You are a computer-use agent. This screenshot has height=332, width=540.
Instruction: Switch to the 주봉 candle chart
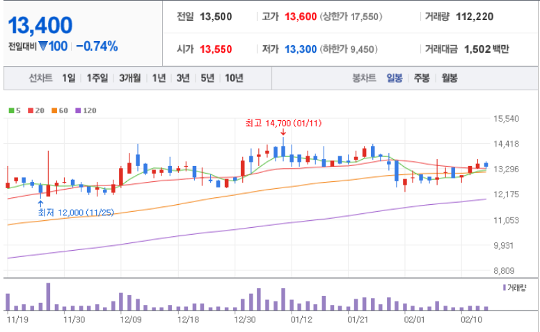[x=422, y=78]
